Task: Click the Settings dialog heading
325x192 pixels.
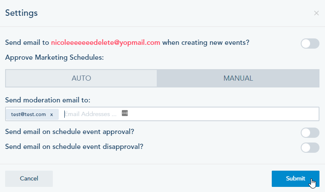Action: tap(21, 13)
